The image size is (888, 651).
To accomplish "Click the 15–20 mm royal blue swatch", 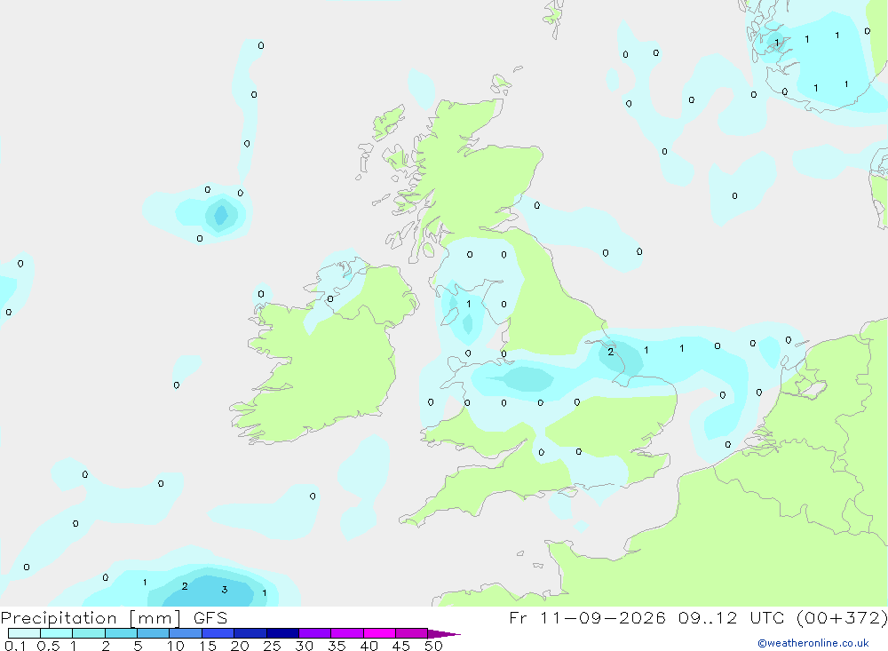I will click(218, 633).
